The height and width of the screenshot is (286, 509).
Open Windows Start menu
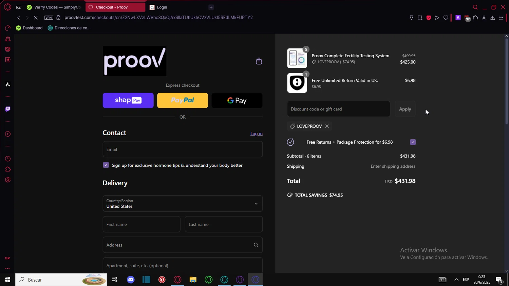(7, 280)
